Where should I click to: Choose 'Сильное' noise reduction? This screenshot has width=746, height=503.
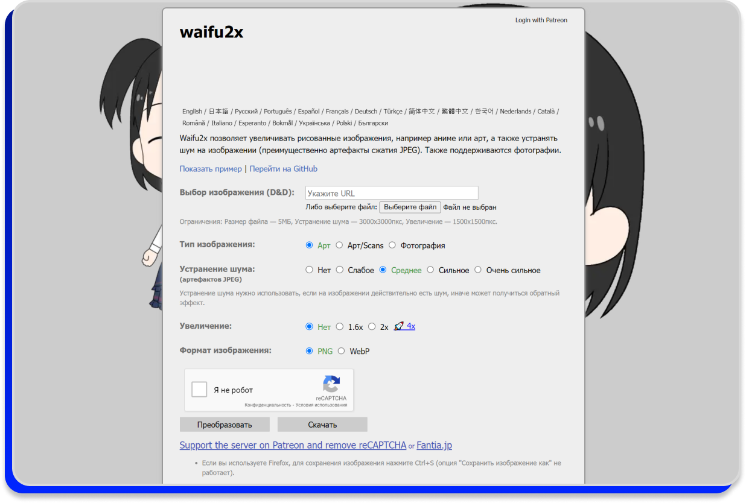coord(430,270)
